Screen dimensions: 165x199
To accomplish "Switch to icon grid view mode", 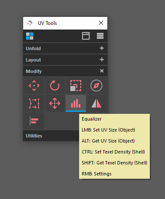I will point(29,36).
